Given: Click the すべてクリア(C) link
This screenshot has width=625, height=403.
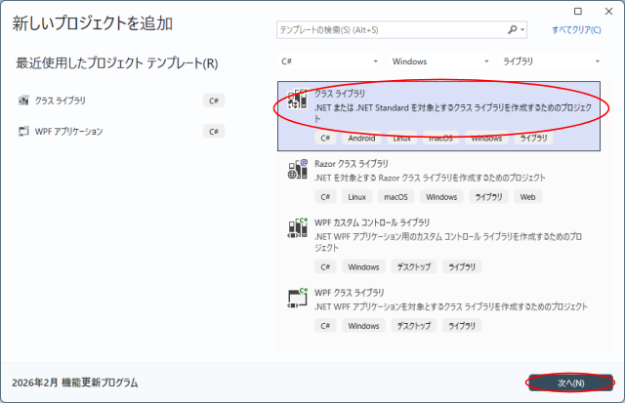Looking at the screenshot, I should pos(576,30).
